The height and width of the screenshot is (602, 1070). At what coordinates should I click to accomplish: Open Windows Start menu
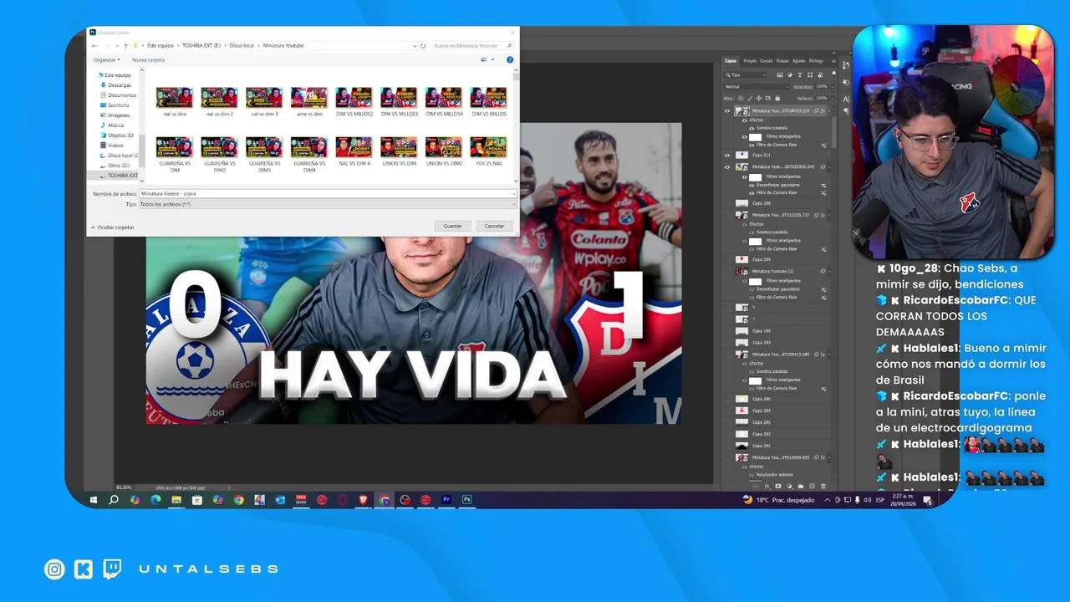94,500
